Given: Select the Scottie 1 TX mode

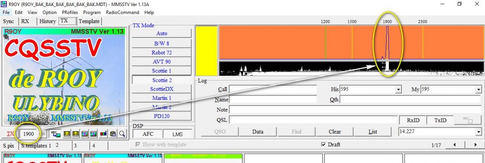Looking at the screenshot, I should coord(161,71).
